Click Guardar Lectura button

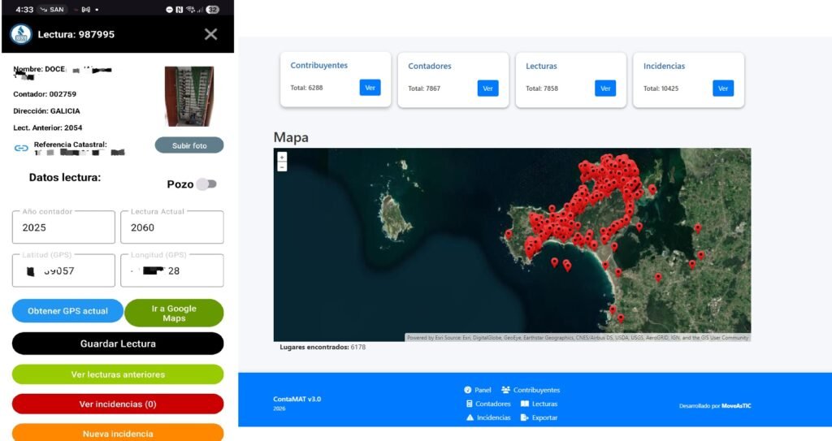[118, 344]
